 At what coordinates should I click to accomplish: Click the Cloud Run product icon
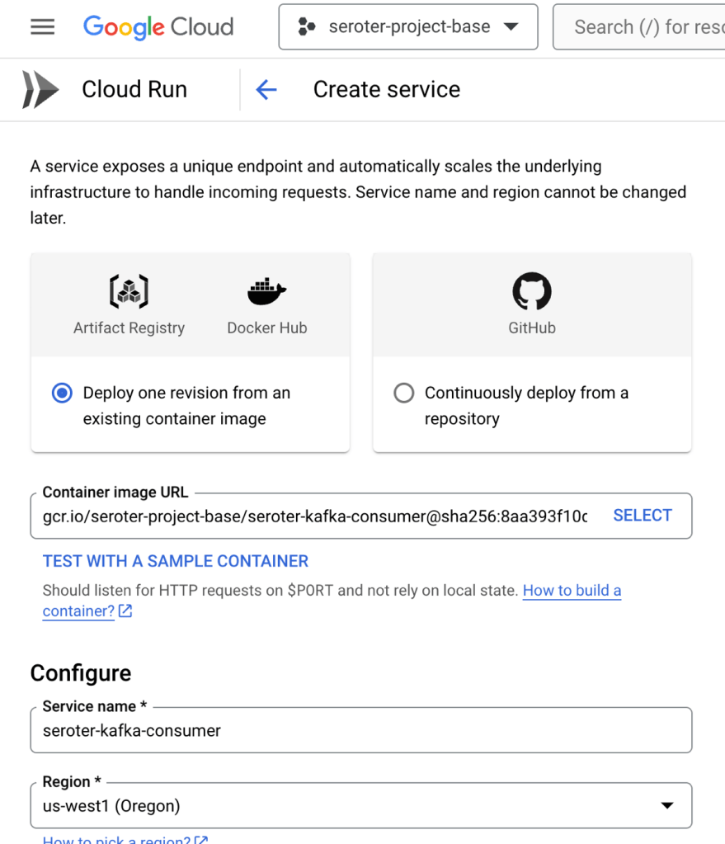(x=40, y=90)
